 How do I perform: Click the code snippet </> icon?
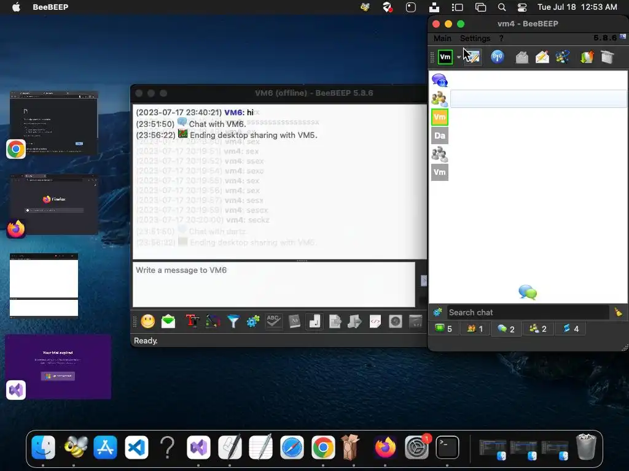(x=375, y=321)
